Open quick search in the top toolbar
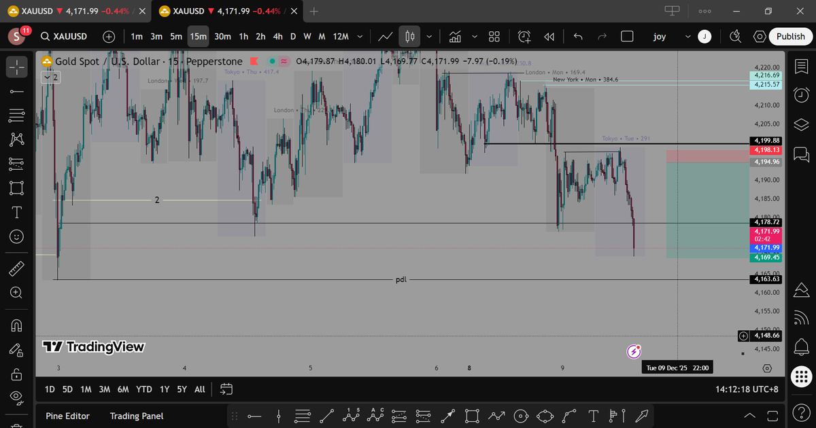The image size is (816, 428). (735, 37)
